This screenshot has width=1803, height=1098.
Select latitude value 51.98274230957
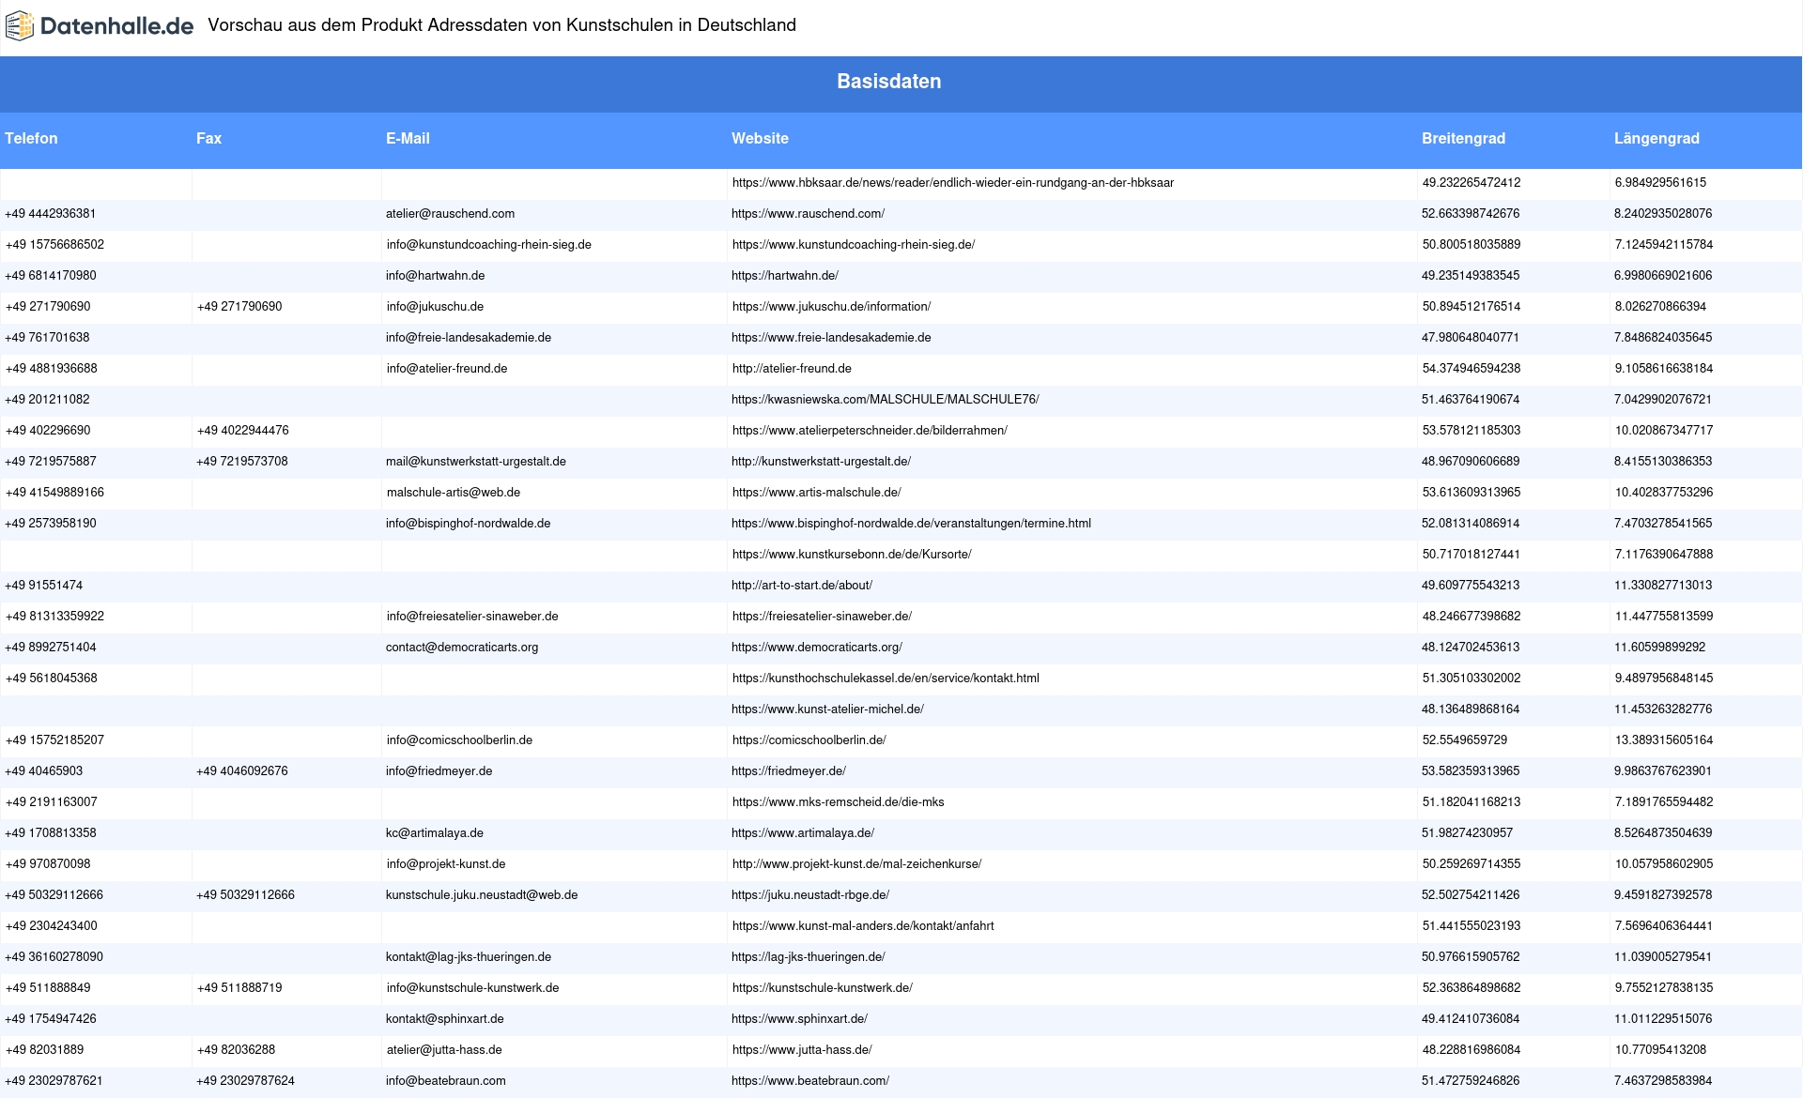pos(1467,833)
